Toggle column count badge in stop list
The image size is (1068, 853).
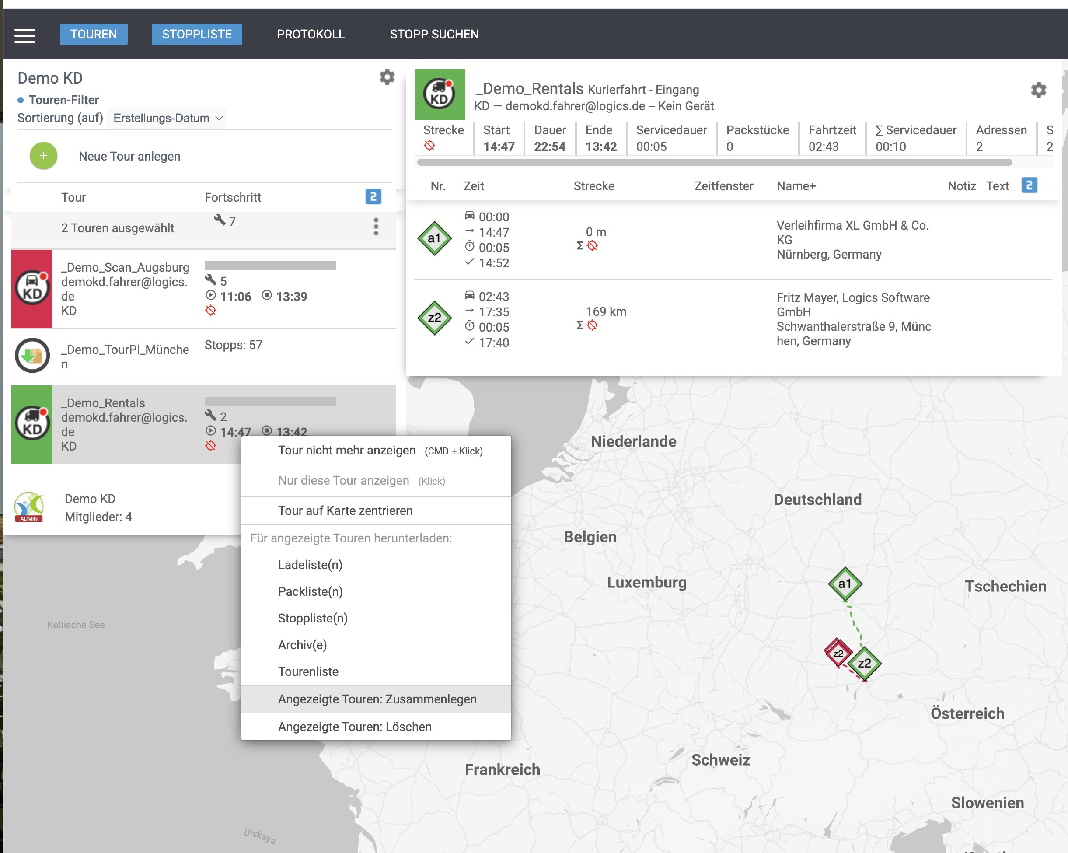tap(1029, 186)
